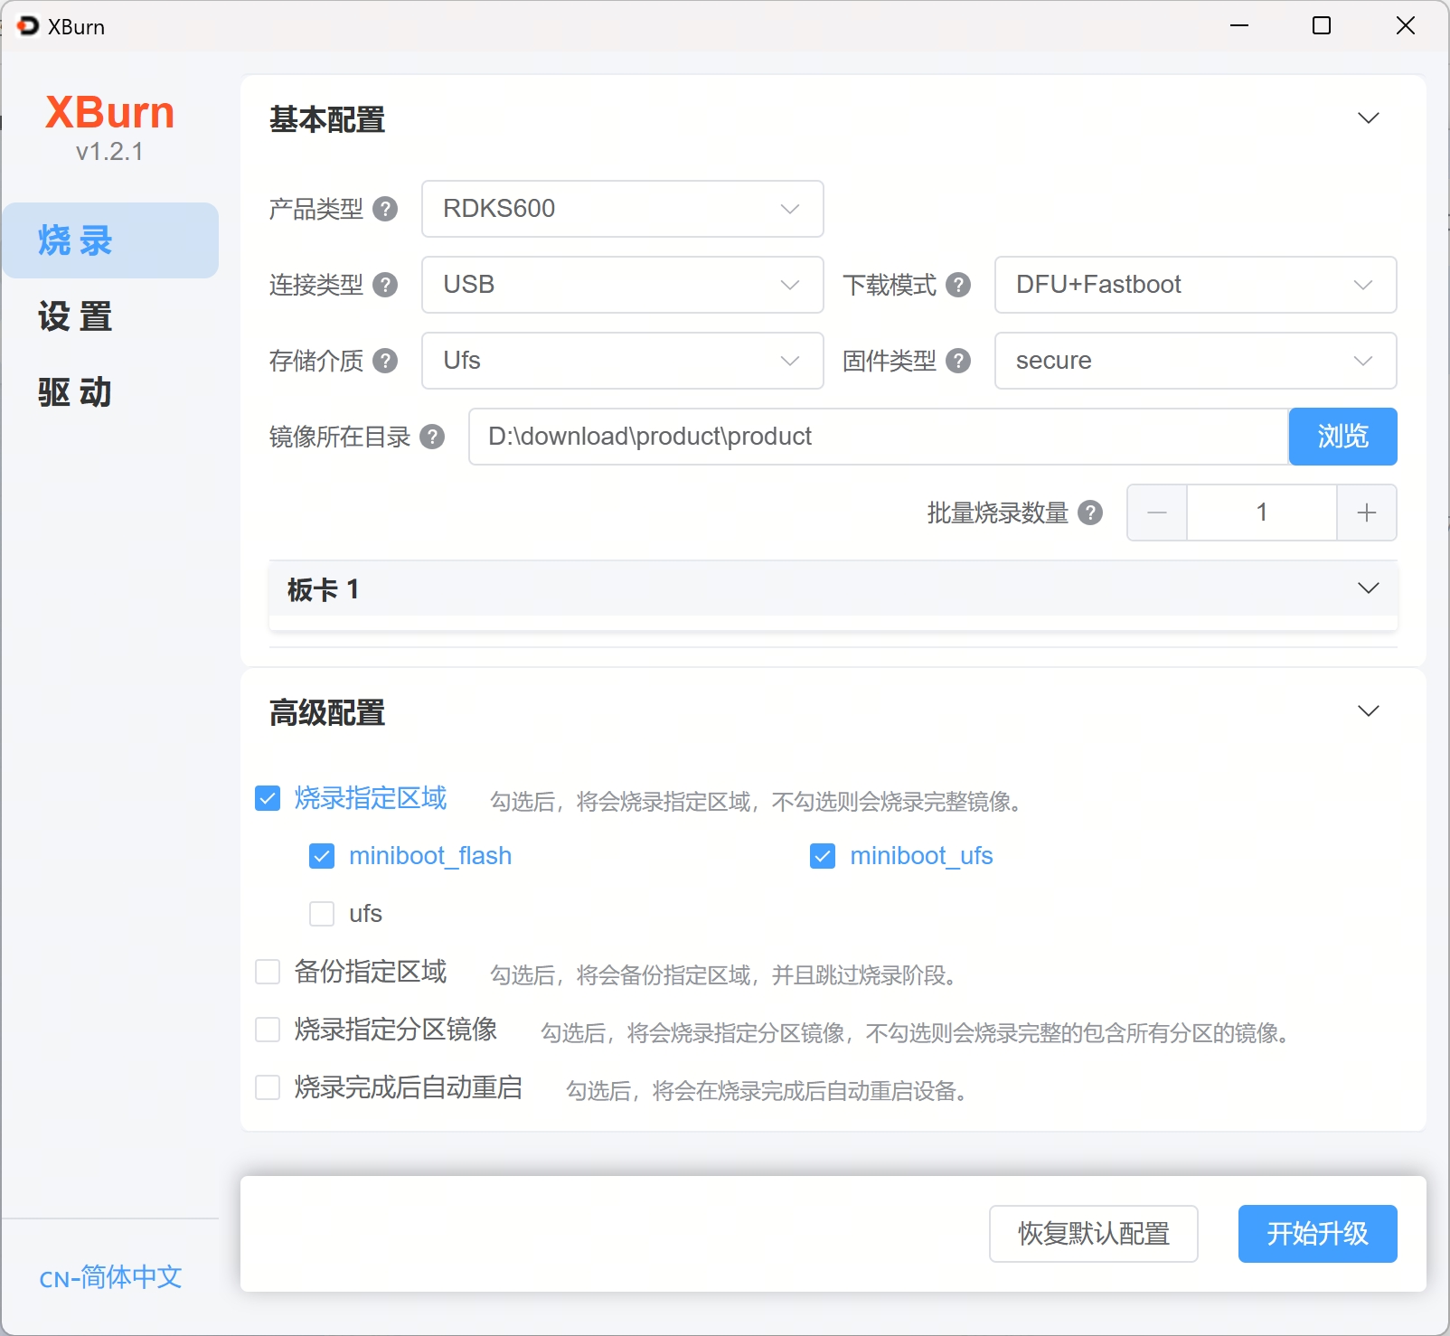Minimize the XBurn window

point(1239,25)
